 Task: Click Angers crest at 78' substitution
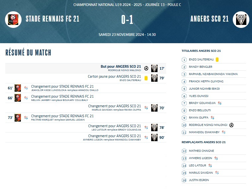(x=154, y=128)
